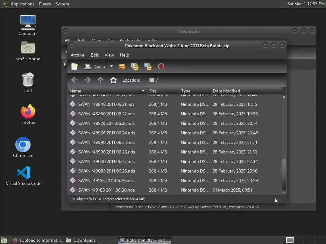The height and width of the screenshot is (244, 326).
Task: Go up one level with up arrow
Action: click(x=100, y=80)
